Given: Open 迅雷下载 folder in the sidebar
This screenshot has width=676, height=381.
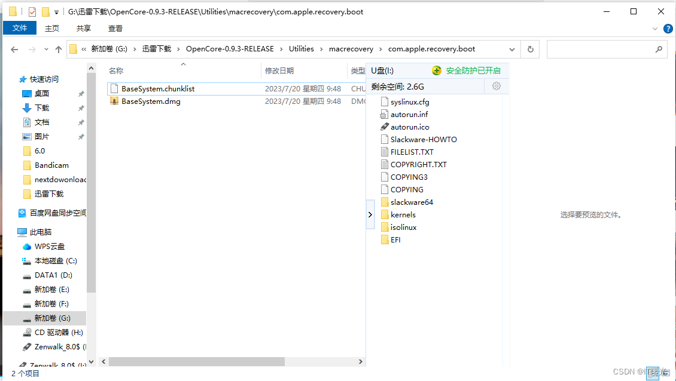Looking at the screenshot, I should tap(49, 194).
